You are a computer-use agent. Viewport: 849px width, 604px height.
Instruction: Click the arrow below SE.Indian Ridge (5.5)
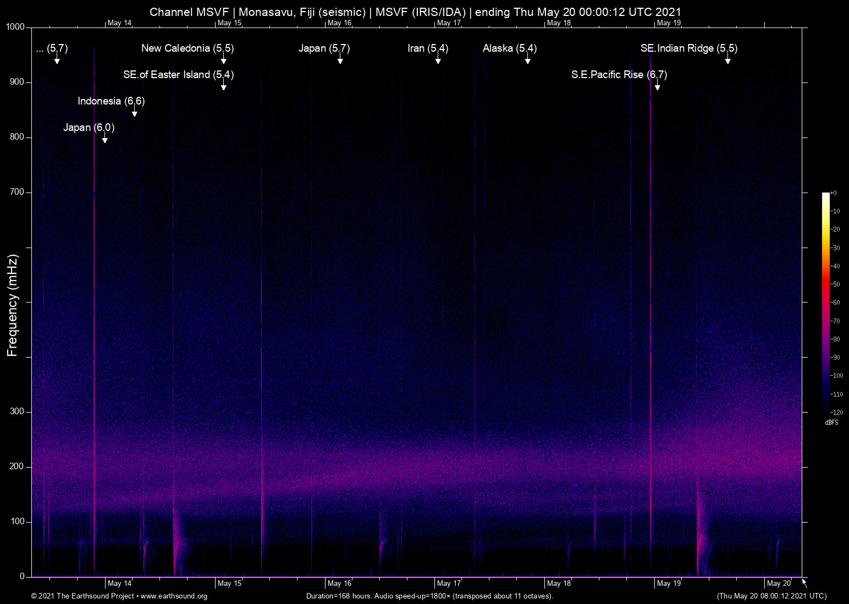point(727,60)
